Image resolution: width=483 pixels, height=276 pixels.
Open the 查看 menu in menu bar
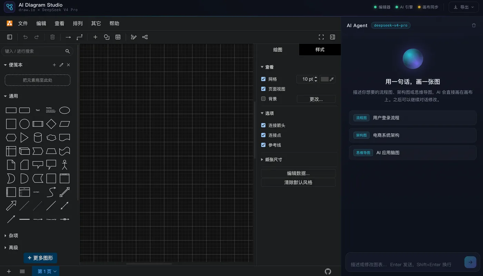pyautogui.click(x=59, y=23)
